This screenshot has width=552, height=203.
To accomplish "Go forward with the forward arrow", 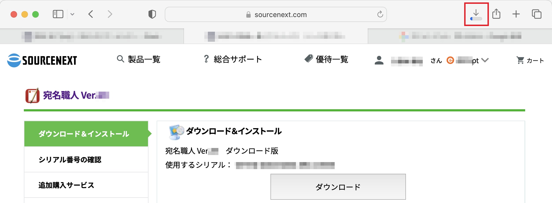I will 110,14.
